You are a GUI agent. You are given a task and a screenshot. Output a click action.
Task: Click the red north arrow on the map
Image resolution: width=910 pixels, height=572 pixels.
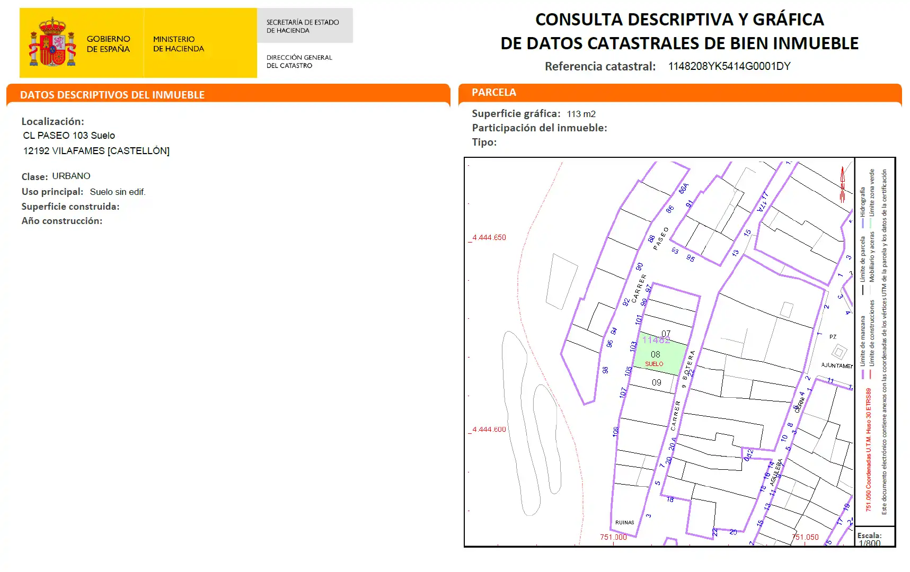pyautogui.click(x=842, y=184)
